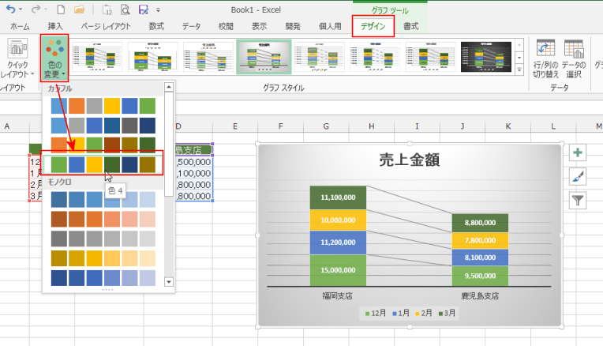The image size is (603, 346).
Task: Click データの選択 to select chart data
Action: 574,58
